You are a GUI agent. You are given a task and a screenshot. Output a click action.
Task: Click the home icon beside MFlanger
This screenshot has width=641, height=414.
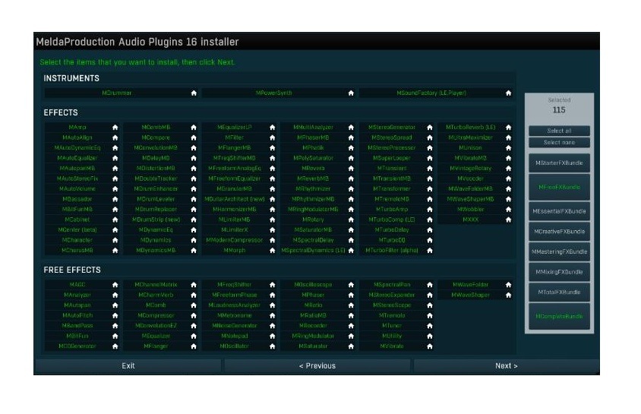coord(194,346)
